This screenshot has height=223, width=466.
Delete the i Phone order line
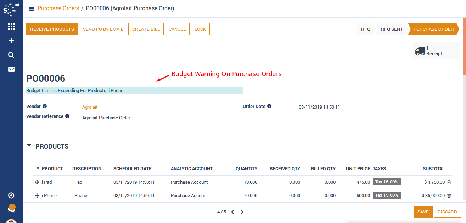click(x=449, y=195)
